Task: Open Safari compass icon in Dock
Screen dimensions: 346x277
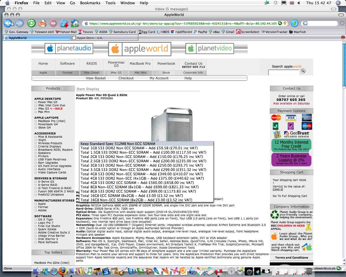Action: click(54, 271)
